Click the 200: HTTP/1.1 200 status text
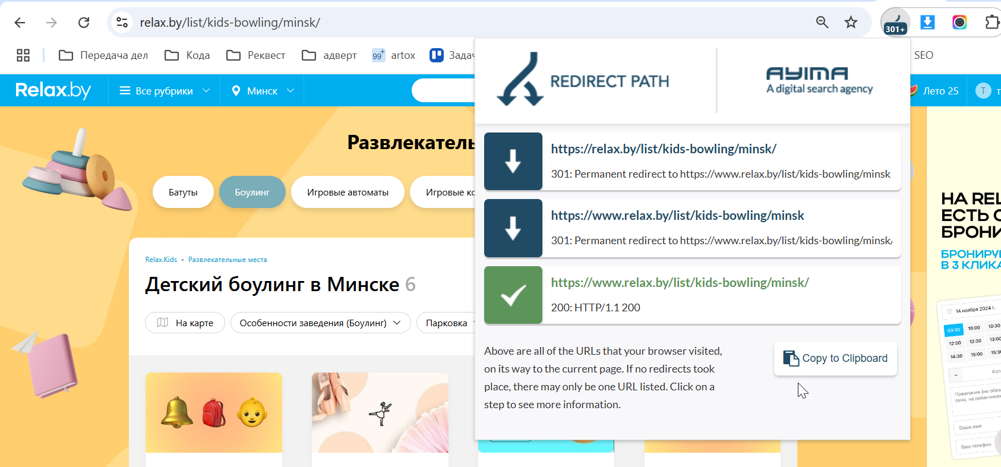 [x=595, y=308]
